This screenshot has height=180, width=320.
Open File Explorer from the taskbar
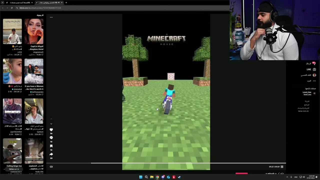click(x=152, y=177)
